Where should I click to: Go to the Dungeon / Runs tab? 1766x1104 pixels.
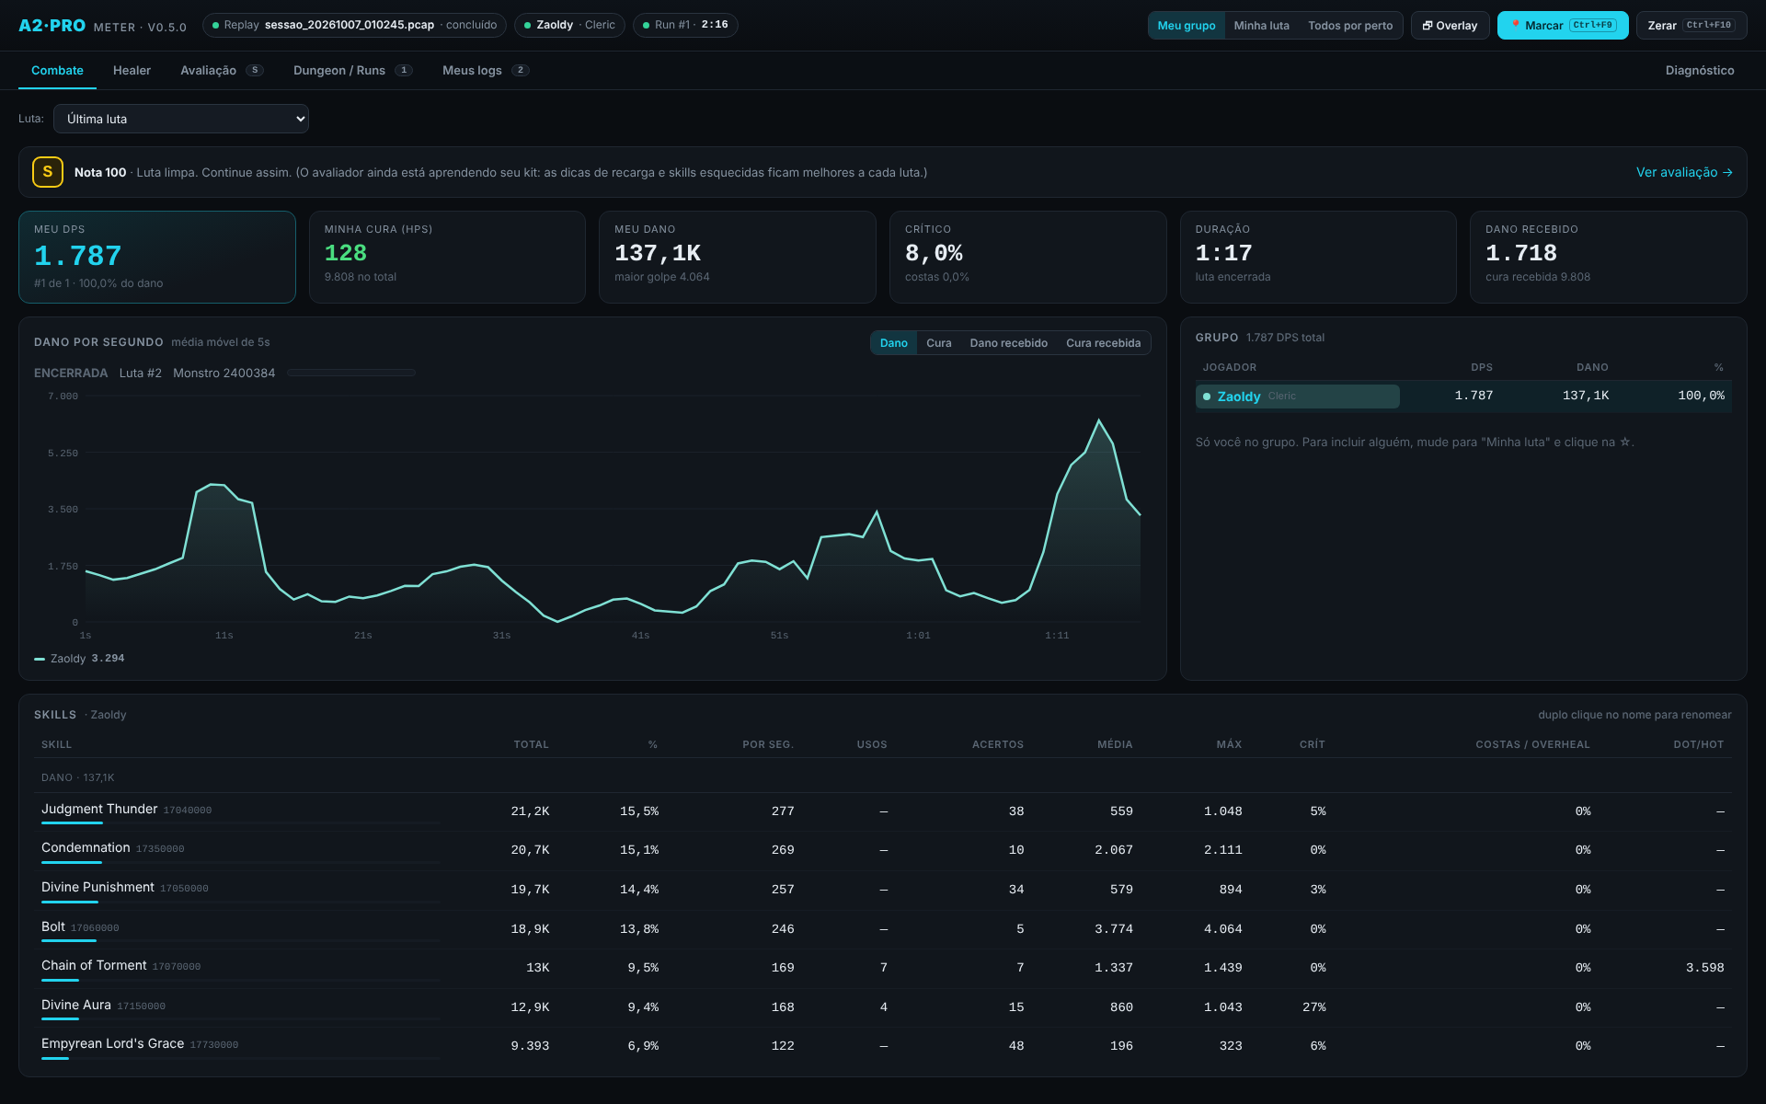tap(353, 71)
